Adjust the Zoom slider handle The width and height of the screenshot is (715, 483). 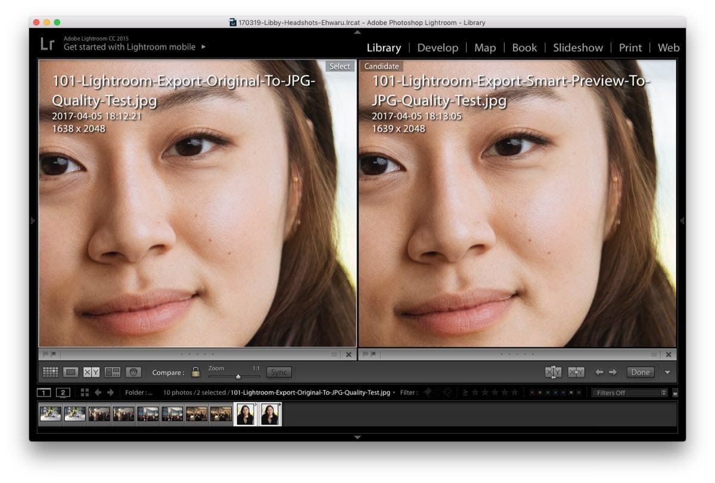[x=238, y=376]
